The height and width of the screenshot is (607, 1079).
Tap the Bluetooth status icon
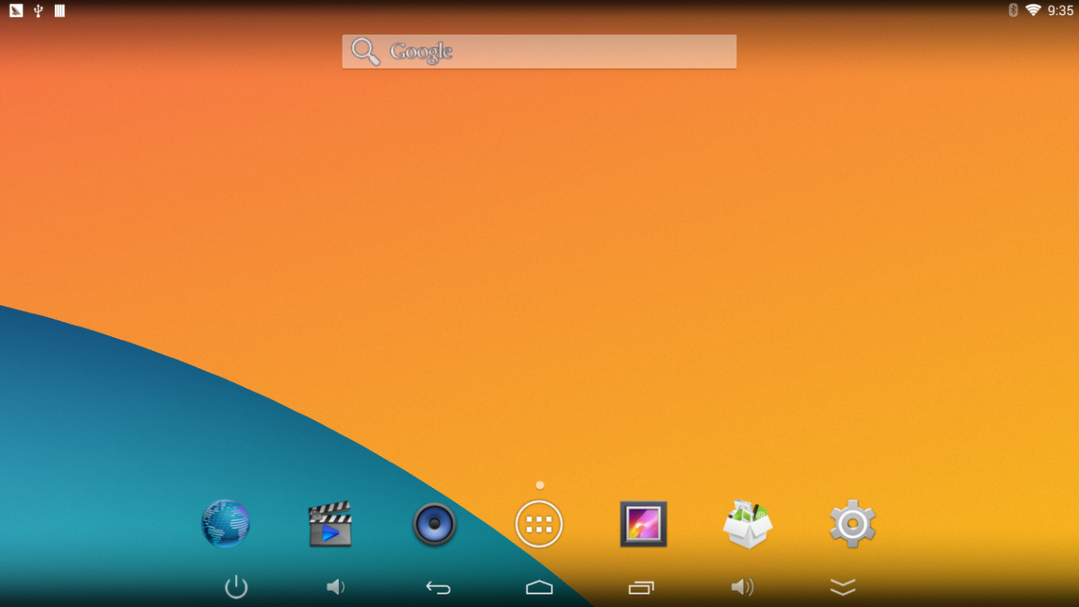[1013, 11]
